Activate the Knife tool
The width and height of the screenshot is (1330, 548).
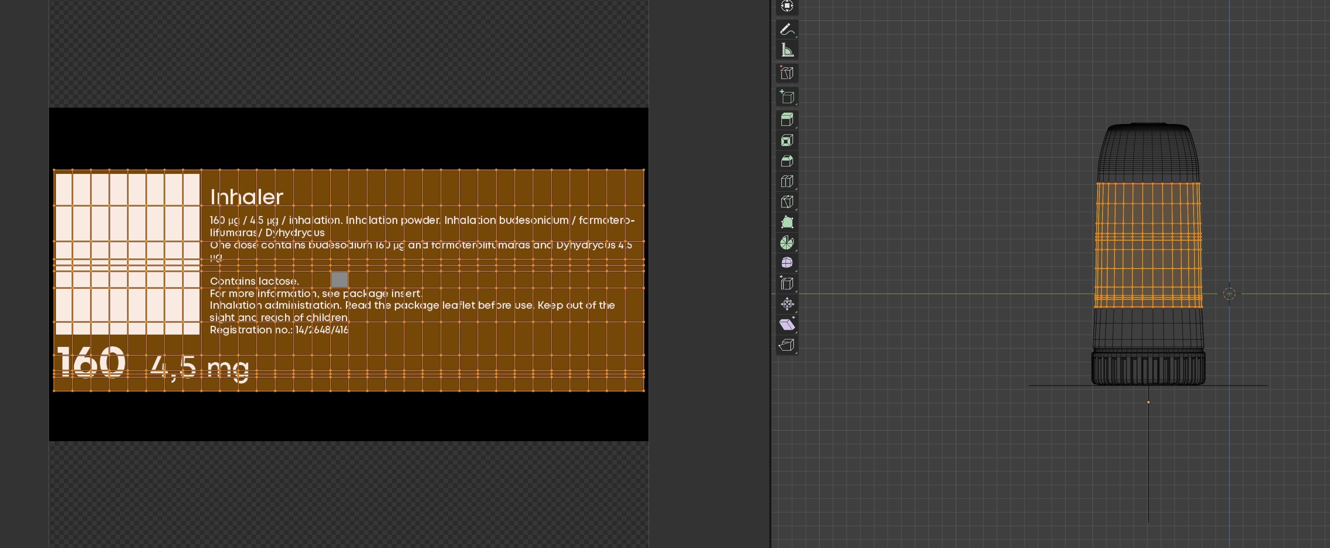[x=787, y=202]
